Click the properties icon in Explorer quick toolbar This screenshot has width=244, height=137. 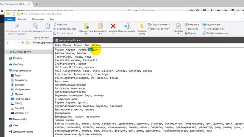(x=14, y=14)
